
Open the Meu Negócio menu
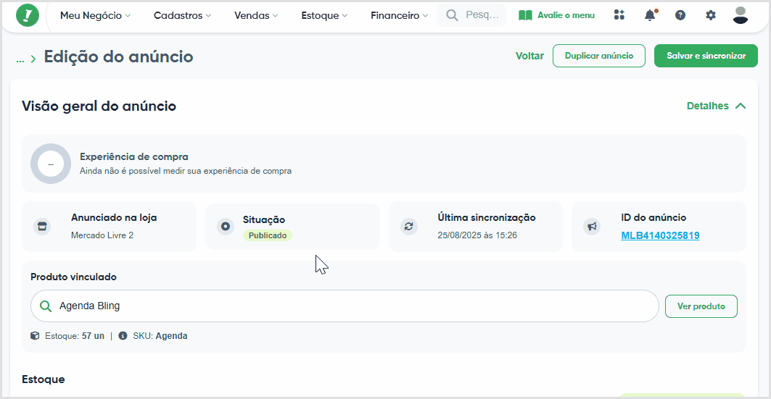[96, 15]
